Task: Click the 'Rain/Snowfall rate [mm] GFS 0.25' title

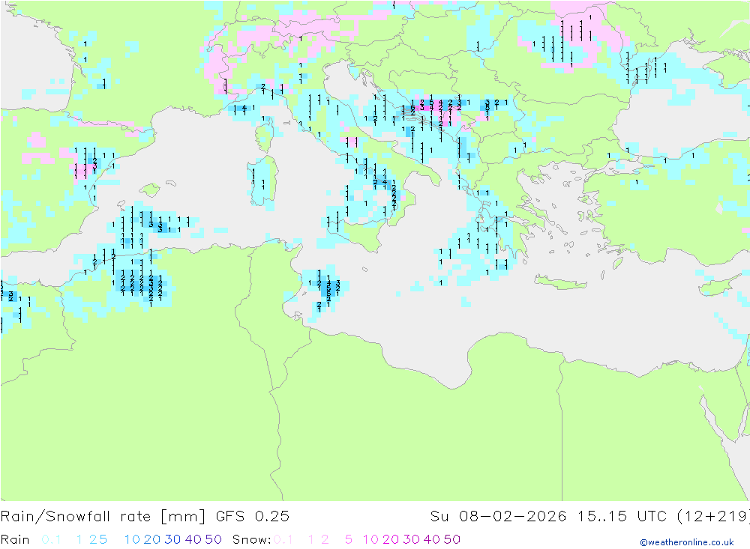Action: 145,517
